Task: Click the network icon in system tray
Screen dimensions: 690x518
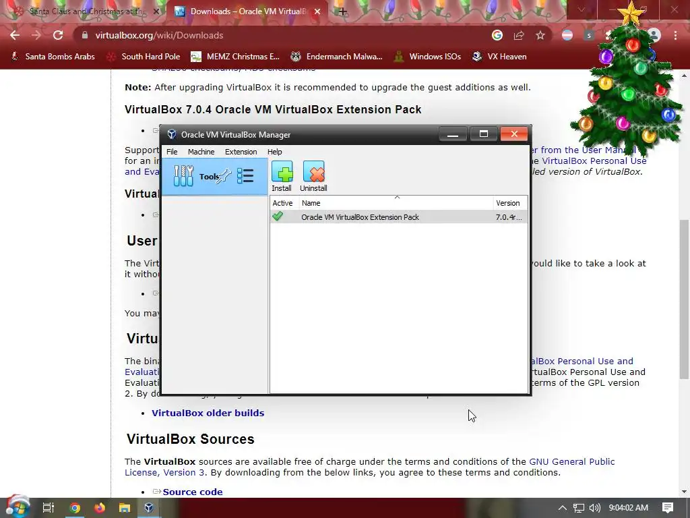Action: click(x=579, y=508)
